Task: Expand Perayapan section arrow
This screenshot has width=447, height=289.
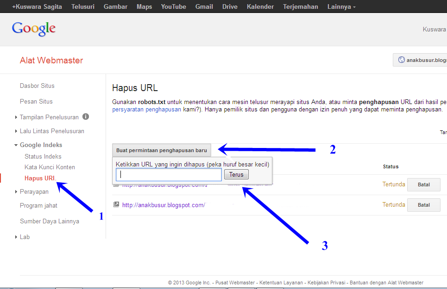Action: coord(16,192)
